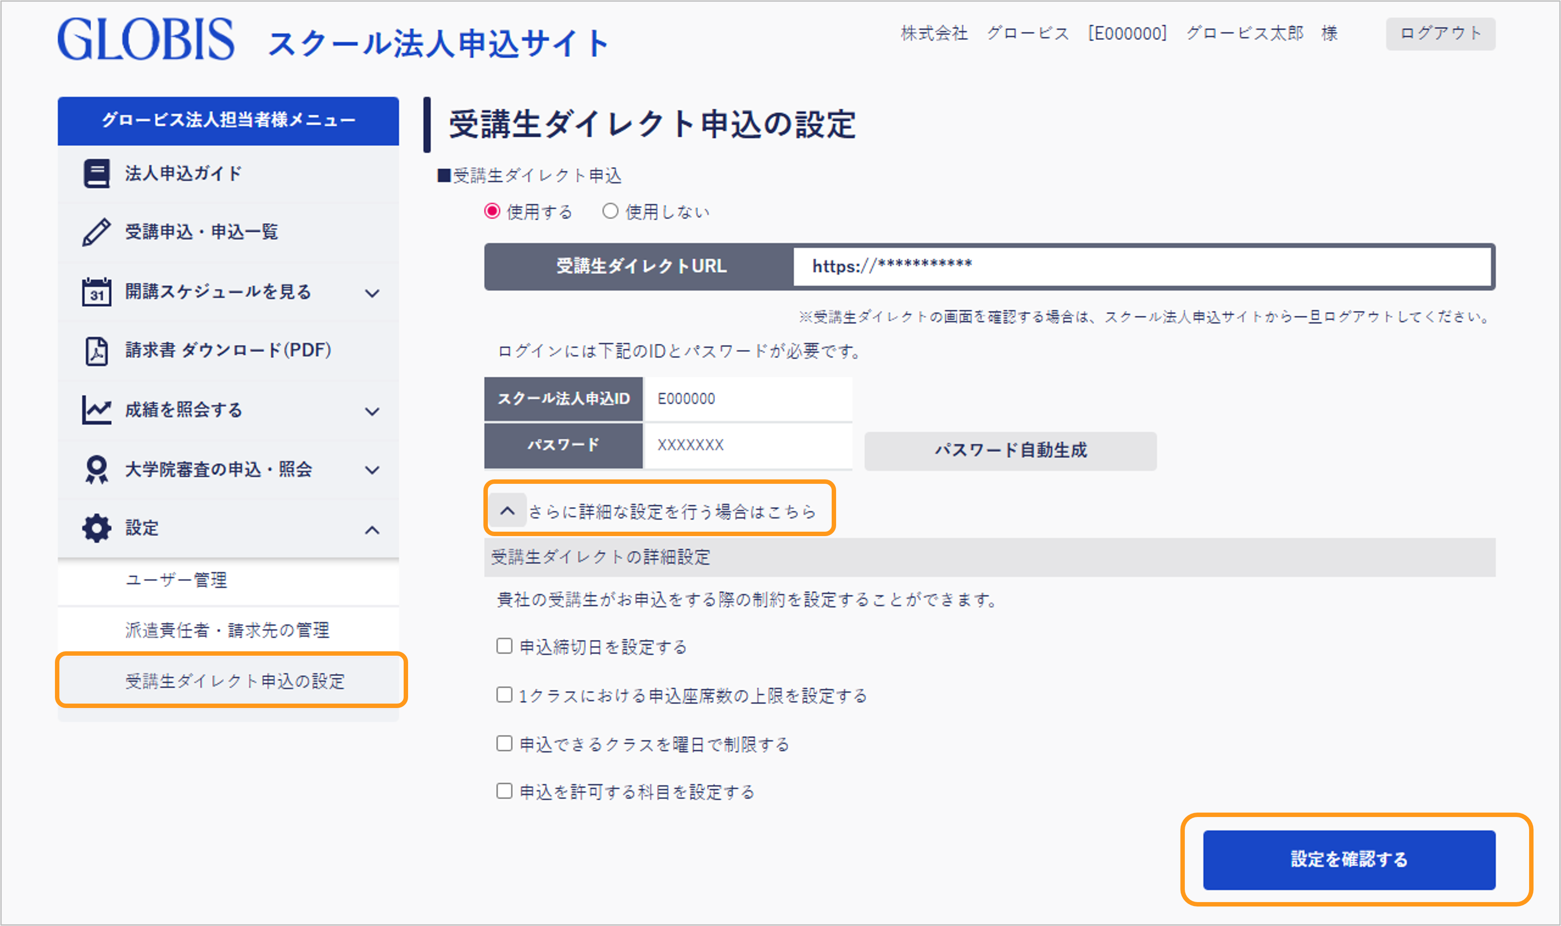Viewport: 1561px width, 926px height.
Task: Click the GLOBIS logo in the header
Action: 146,39
